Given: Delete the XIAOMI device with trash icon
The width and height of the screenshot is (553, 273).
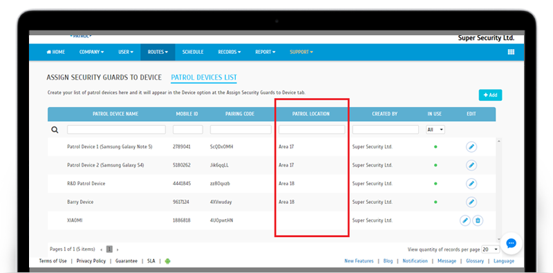Looking at the screenshot, I should tap(478, 220).
